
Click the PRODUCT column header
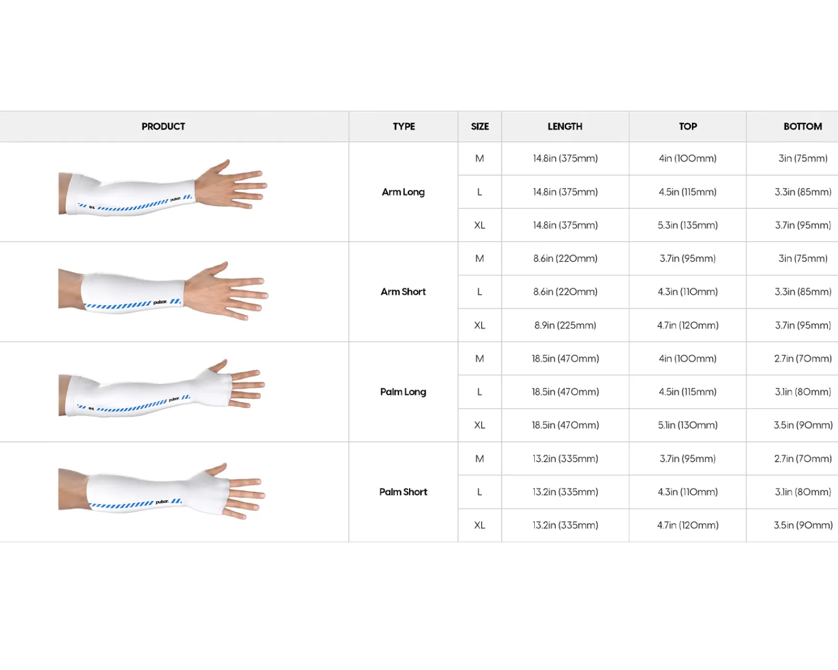click(x=163, y=126)
